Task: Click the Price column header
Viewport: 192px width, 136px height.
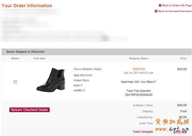Action: 183,58
